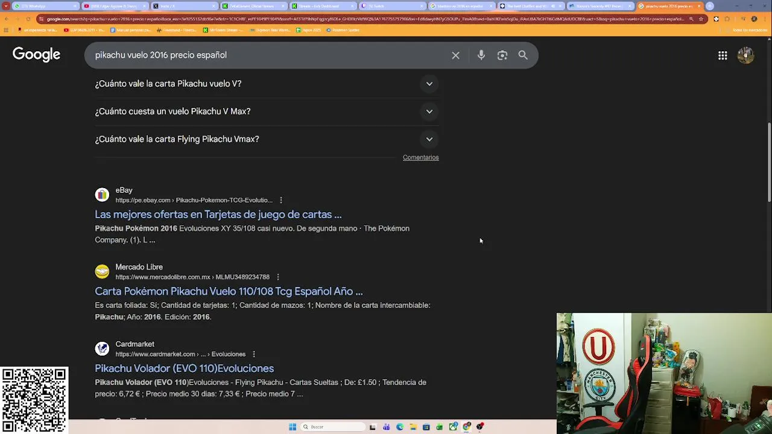This screenshot has width=772, height=434.
Task: Open the Google account profile picture
Action: [x=746, y=55]
